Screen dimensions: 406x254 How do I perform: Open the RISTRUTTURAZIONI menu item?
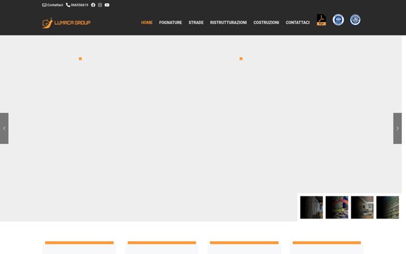pos(228,23)
